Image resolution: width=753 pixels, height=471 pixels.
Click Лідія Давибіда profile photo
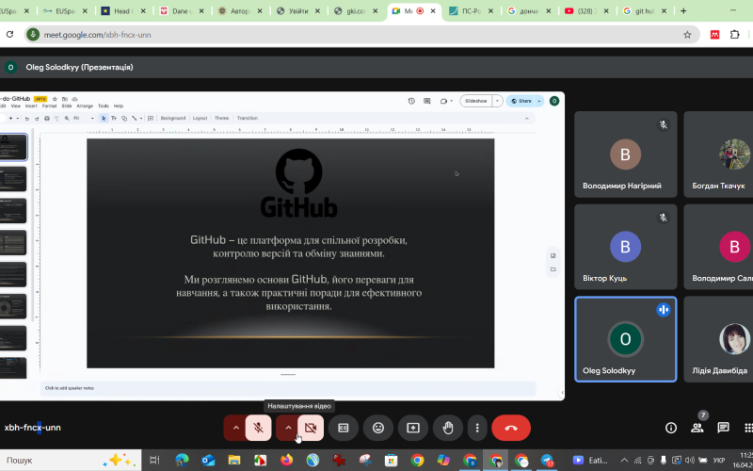[x=734, y=339]
